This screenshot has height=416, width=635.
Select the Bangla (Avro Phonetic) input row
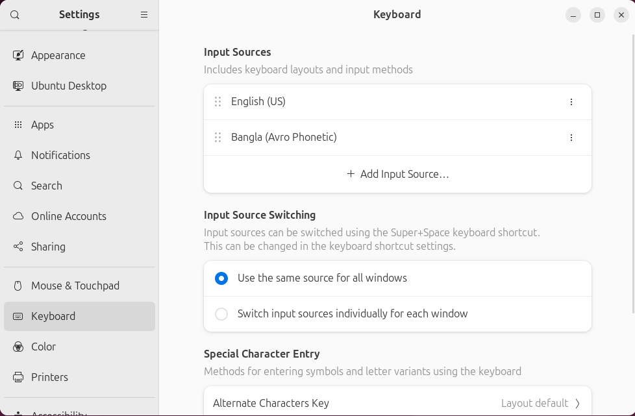tap(390, 138)
